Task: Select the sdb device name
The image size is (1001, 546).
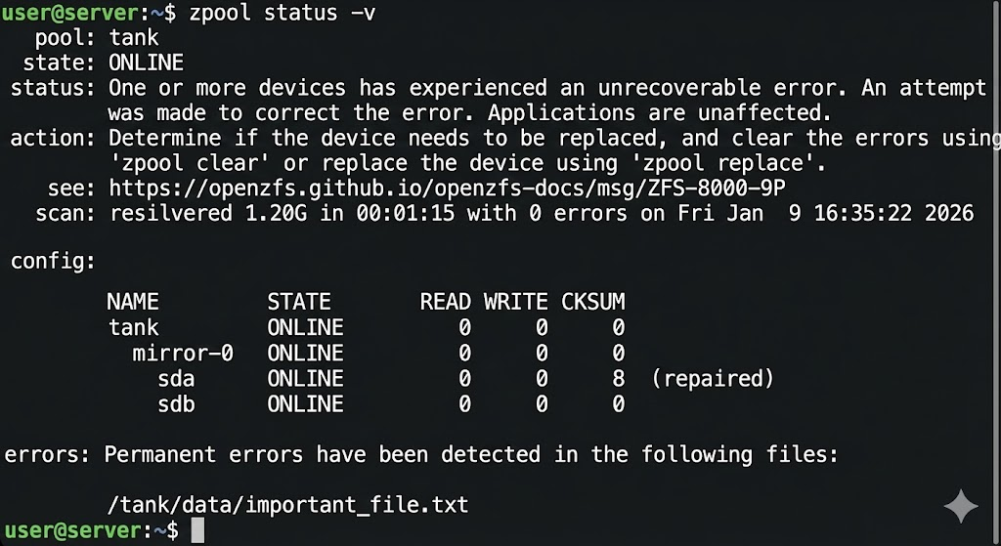Action: [x=176, y=403]
